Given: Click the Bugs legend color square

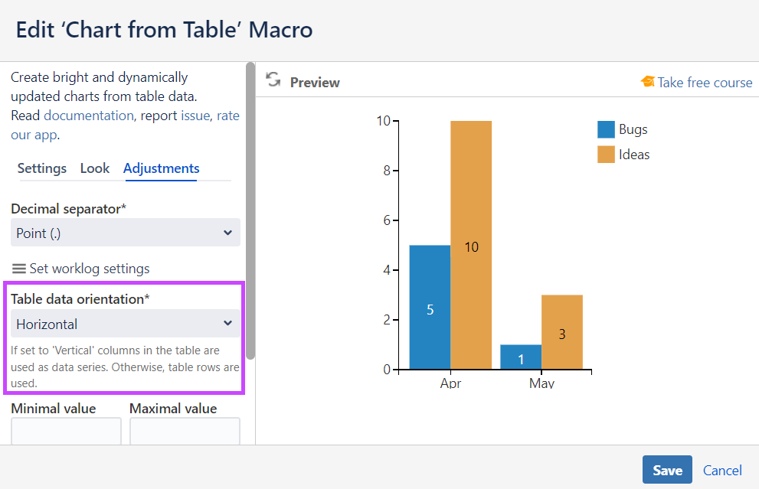Looking at the screenshot, I should 606,129.
